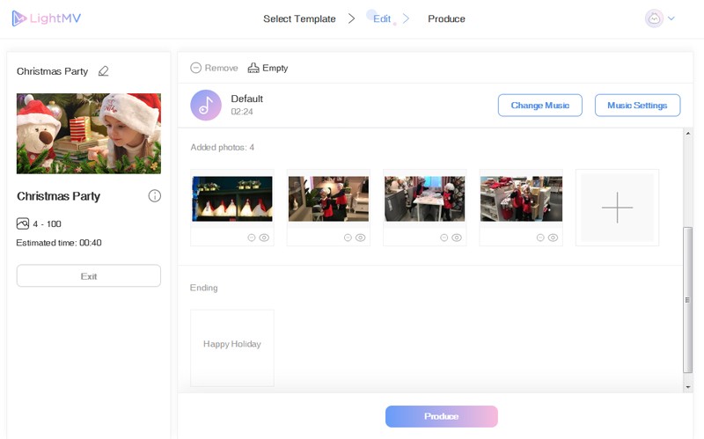The height and width of the screenshot is (439, 704).
Task: Preview the second photo with eye icon
Action: pos(360,238)
